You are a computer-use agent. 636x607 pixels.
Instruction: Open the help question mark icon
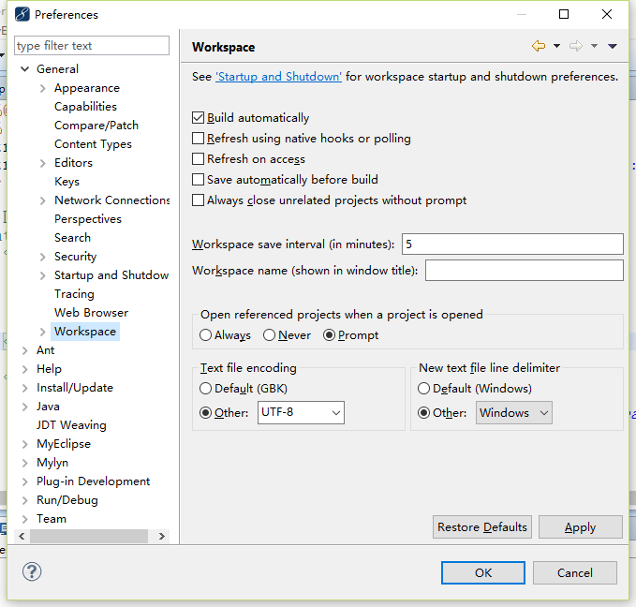pos(32,571)
